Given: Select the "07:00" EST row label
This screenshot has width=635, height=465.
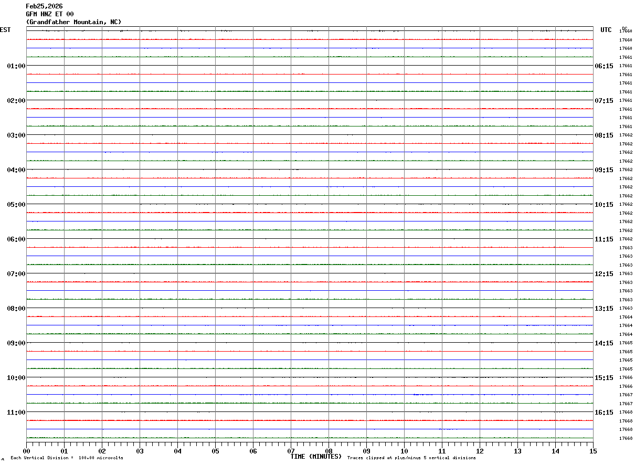Looking at the screenshot, I should (16, 273).
